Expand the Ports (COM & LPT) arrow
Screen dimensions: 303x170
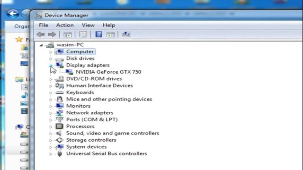[51, 120]
